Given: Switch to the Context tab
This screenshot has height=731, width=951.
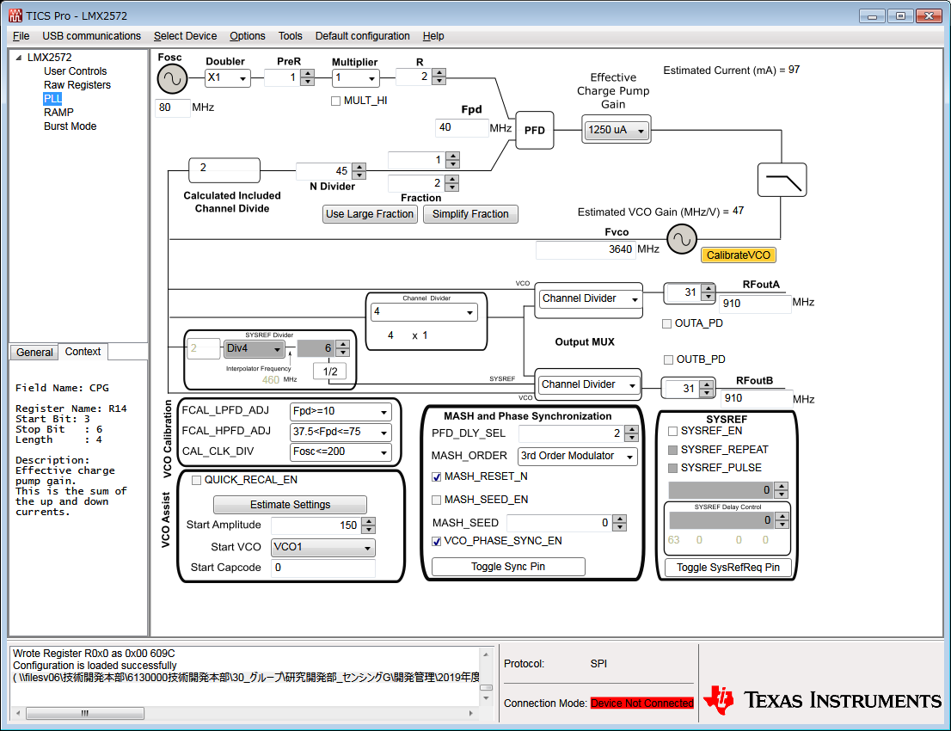Looking at the screenshot, I should coord(83,352).
